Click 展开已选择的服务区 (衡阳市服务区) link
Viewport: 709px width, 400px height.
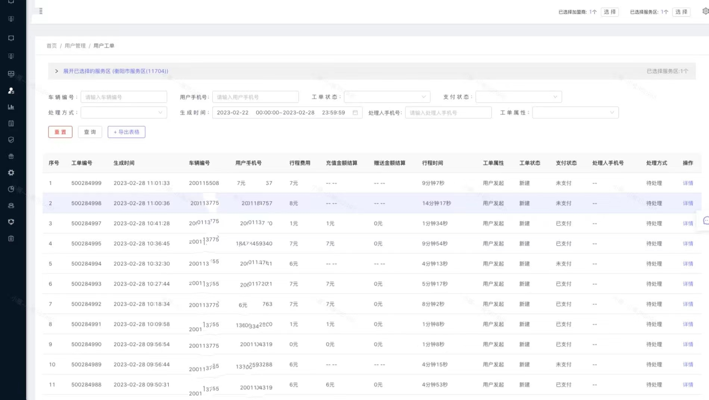[116, 71]
